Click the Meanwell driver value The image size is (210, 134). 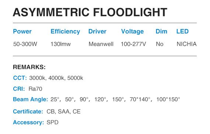click(101, 44)
